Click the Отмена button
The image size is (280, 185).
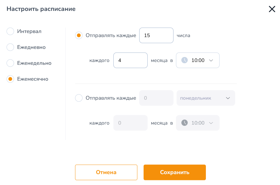[x=106, y=172]
